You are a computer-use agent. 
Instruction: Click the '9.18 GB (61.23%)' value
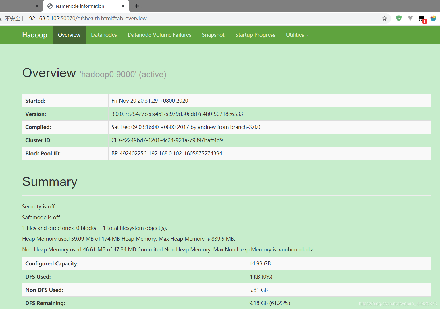coord(270,303)
